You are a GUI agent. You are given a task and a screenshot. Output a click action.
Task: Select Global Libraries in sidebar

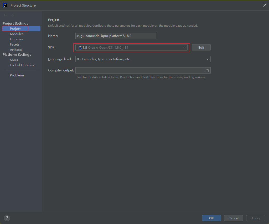22,65
